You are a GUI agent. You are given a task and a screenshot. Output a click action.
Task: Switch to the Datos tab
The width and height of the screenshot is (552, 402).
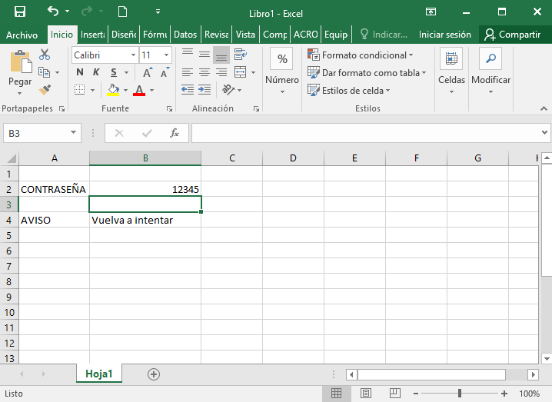(x=185, y=35)
